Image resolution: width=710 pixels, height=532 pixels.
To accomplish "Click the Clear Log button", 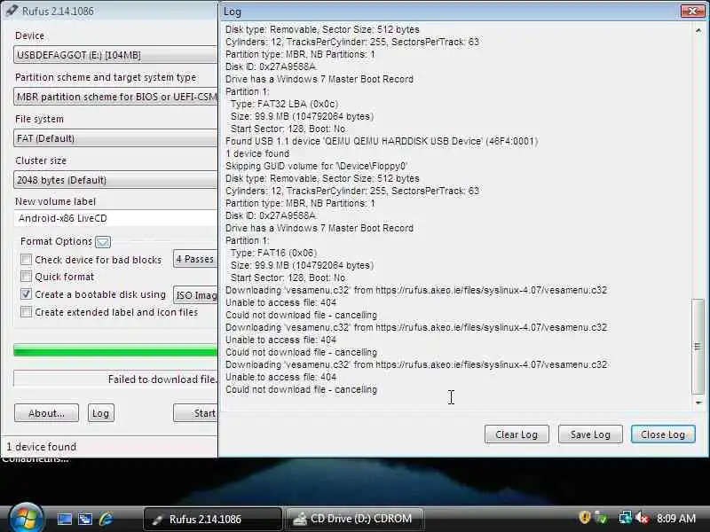I will tap(517, 434).
